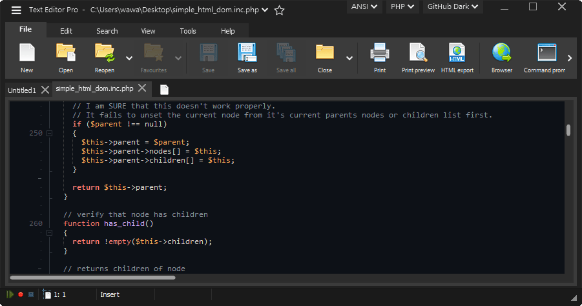Click the horizontal scrollbar thumb
This screenshot has height=306, width=582.
[92, 278]
